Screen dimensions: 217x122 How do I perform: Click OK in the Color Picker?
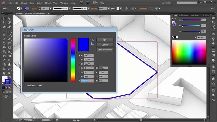tap(105, 40)
